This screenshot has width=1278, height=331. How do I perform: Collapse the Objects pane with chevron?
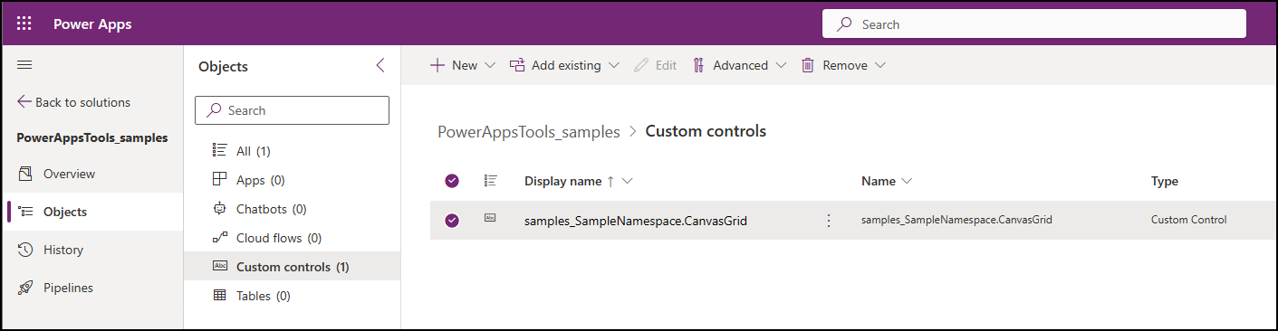[x=380, y=65]
